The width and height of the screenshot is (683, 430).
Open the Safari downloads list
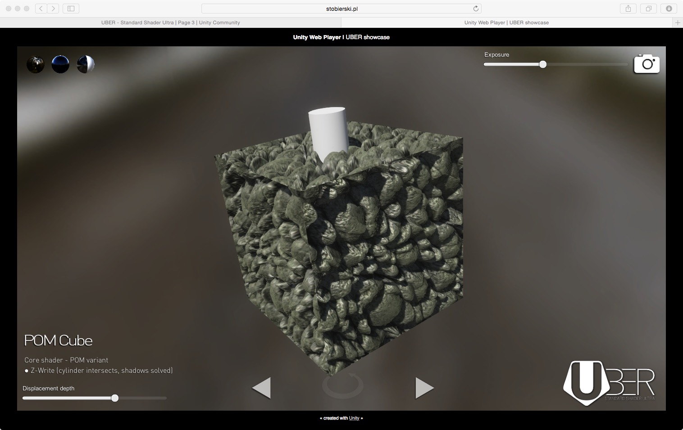[x=669, y=9]
